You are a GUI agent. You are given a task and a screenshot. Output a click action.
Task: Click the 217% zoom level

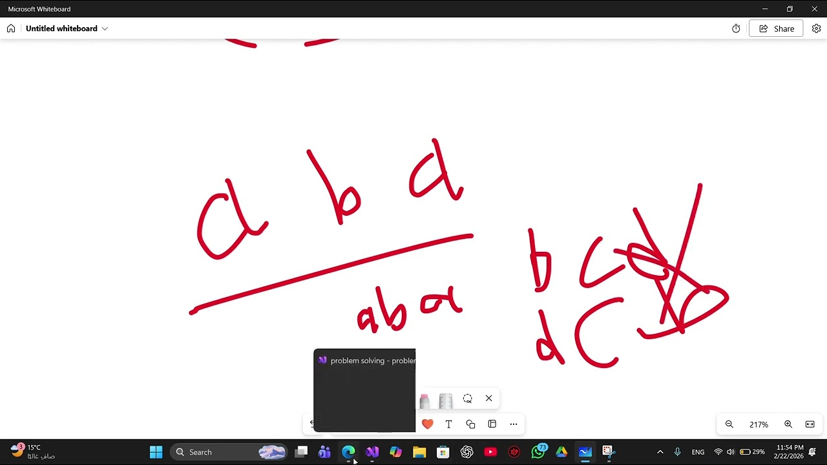pyautogui.click(x=759, y=424)
